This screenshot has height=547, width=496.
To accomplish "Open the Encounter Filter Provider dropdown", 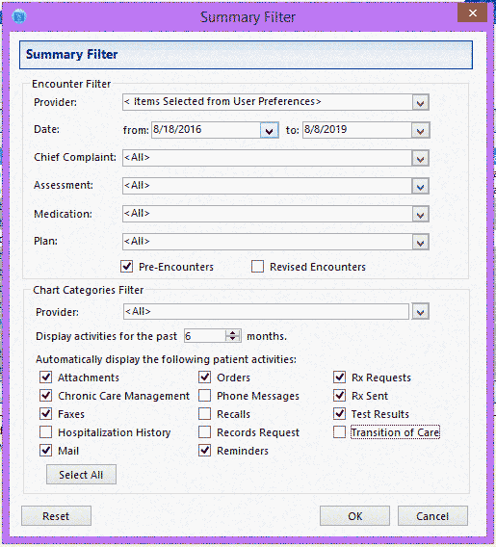I will (x=420, y=102).
